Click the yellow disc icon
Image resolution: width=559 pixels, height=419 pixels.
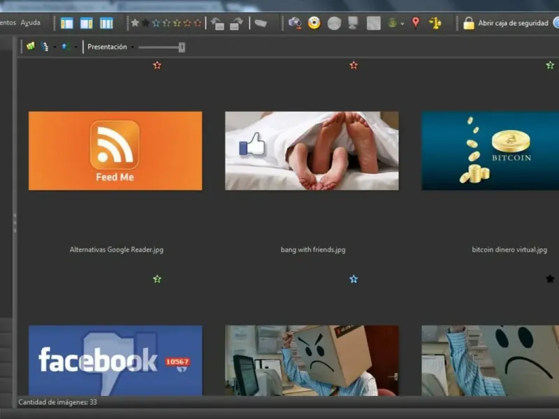[314, 23]
